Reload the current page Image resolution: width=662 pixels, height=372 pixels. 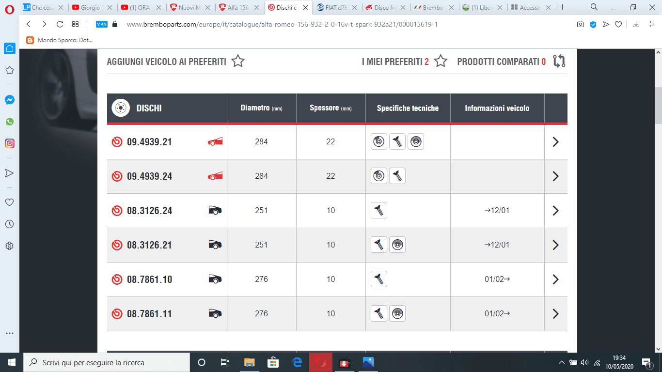pyautogui.click(x=60, y=24)
